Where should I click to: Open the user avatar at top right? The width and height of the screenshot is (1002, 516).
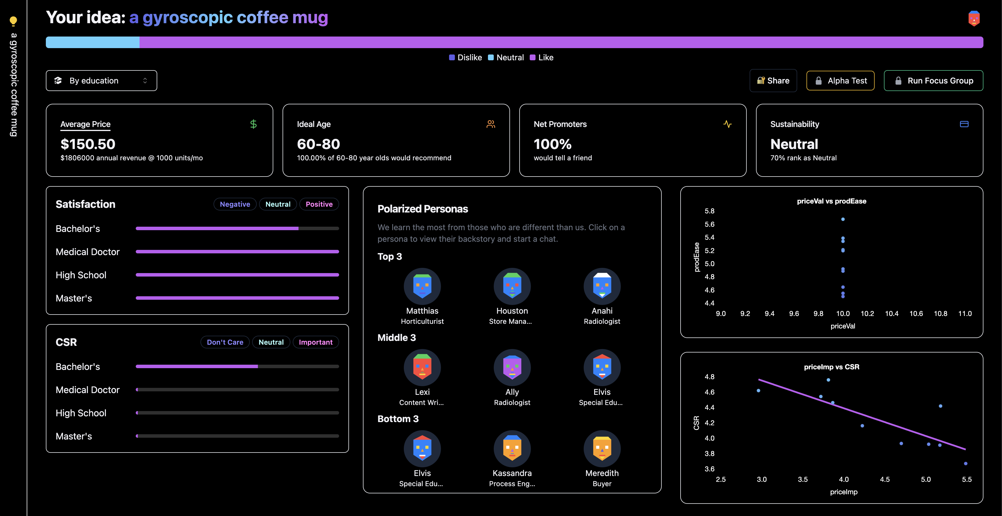click(974, 18)
